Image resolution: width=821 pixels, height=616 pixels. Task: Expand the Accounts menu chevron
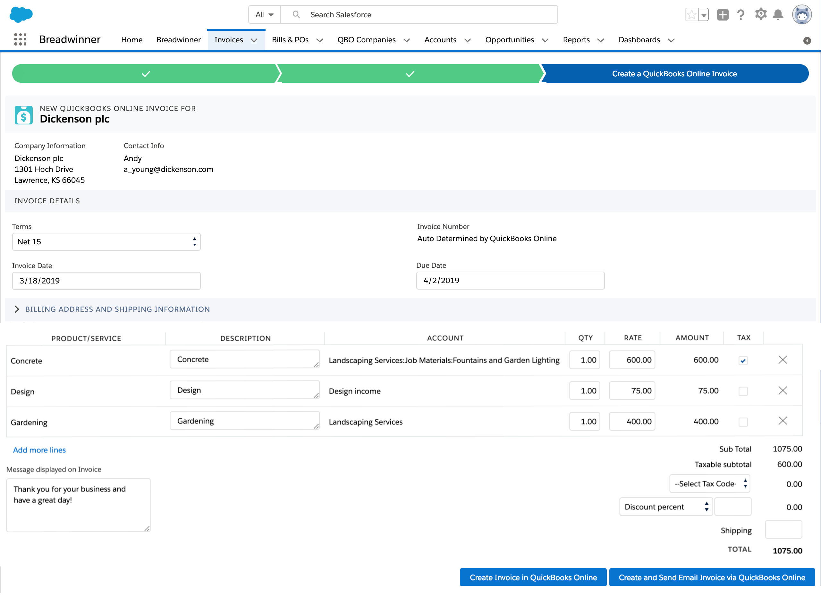click(x=467, y=40)
